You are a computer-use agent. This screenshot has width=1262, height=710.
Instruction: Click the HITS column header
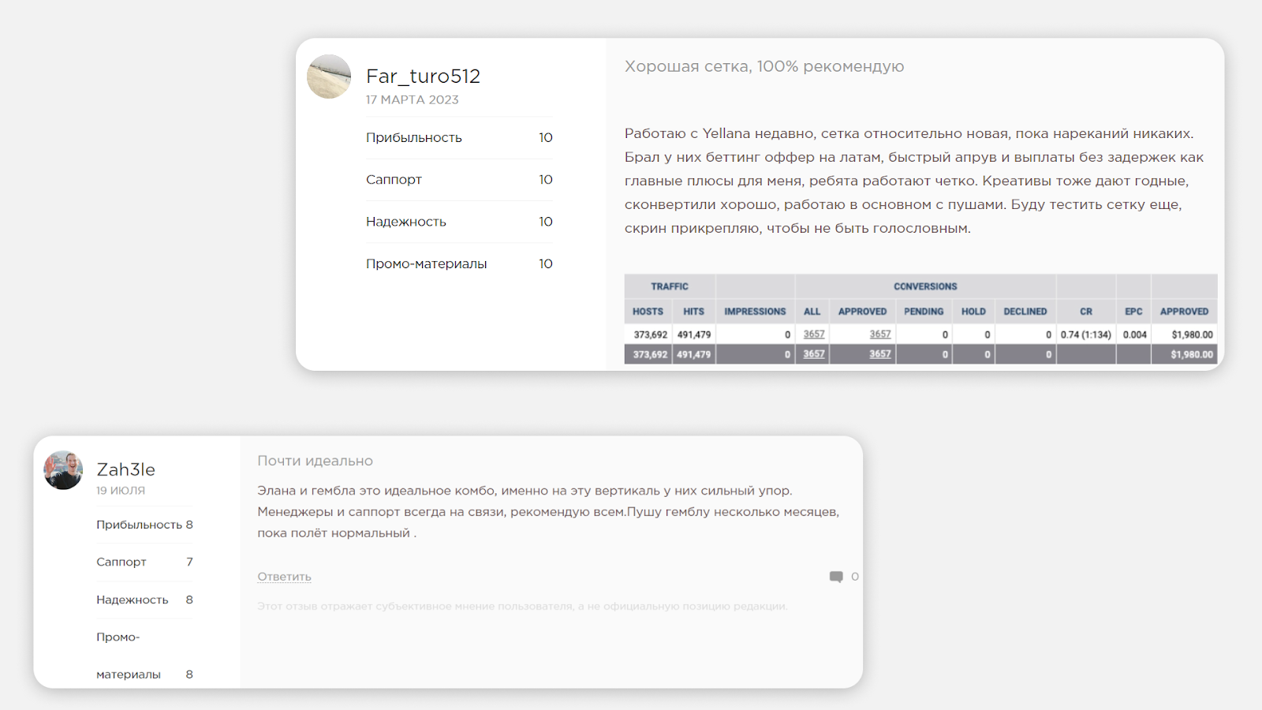click(693, 312)
